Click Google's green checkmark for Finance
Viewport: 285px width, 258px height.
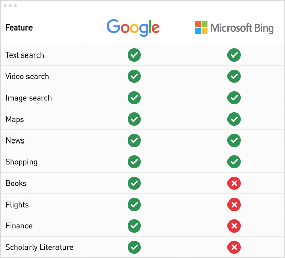click(134, 226)
